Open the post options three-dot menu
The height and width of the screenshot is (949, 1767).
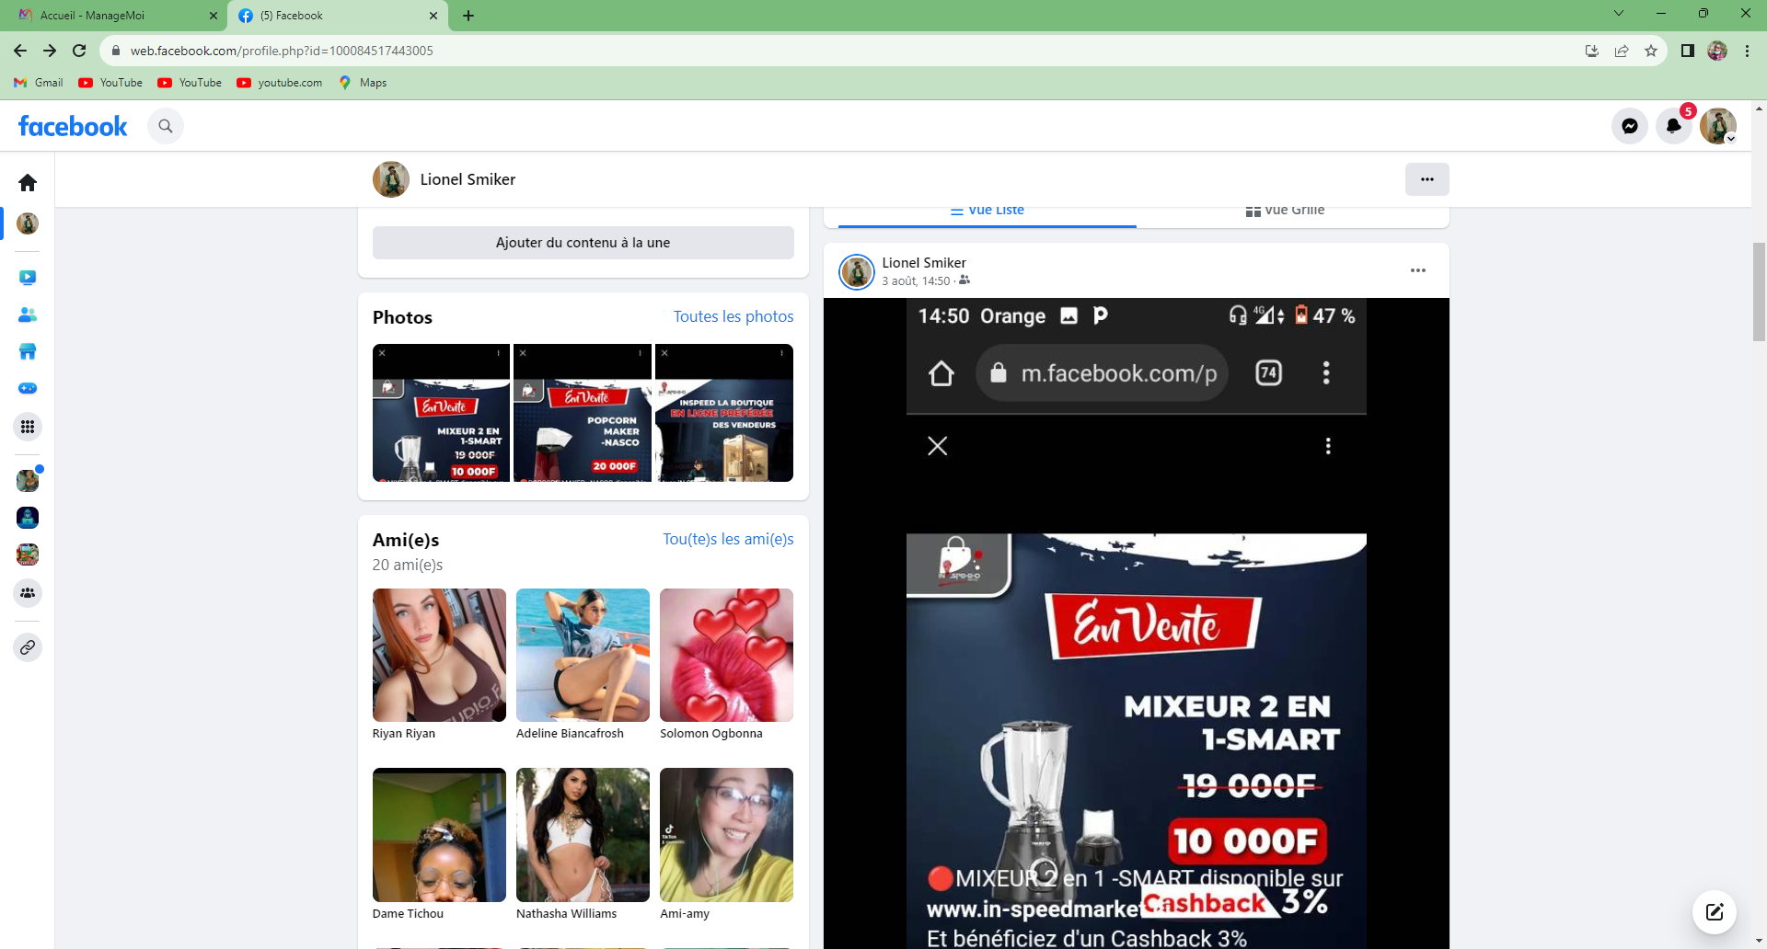coord(1417,270)
